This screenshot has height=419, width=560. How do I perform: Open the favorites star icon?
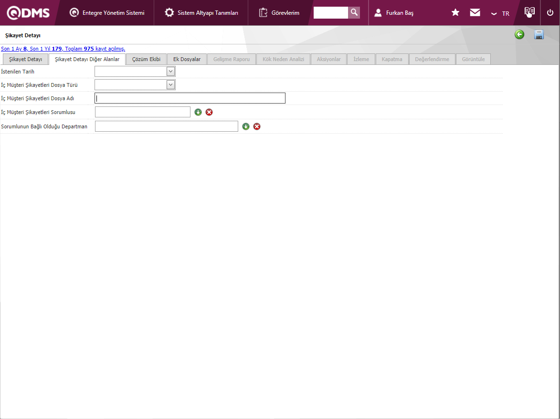point(455,13)
